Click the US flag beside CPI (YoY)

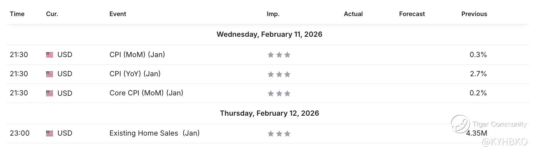[50, 74]
